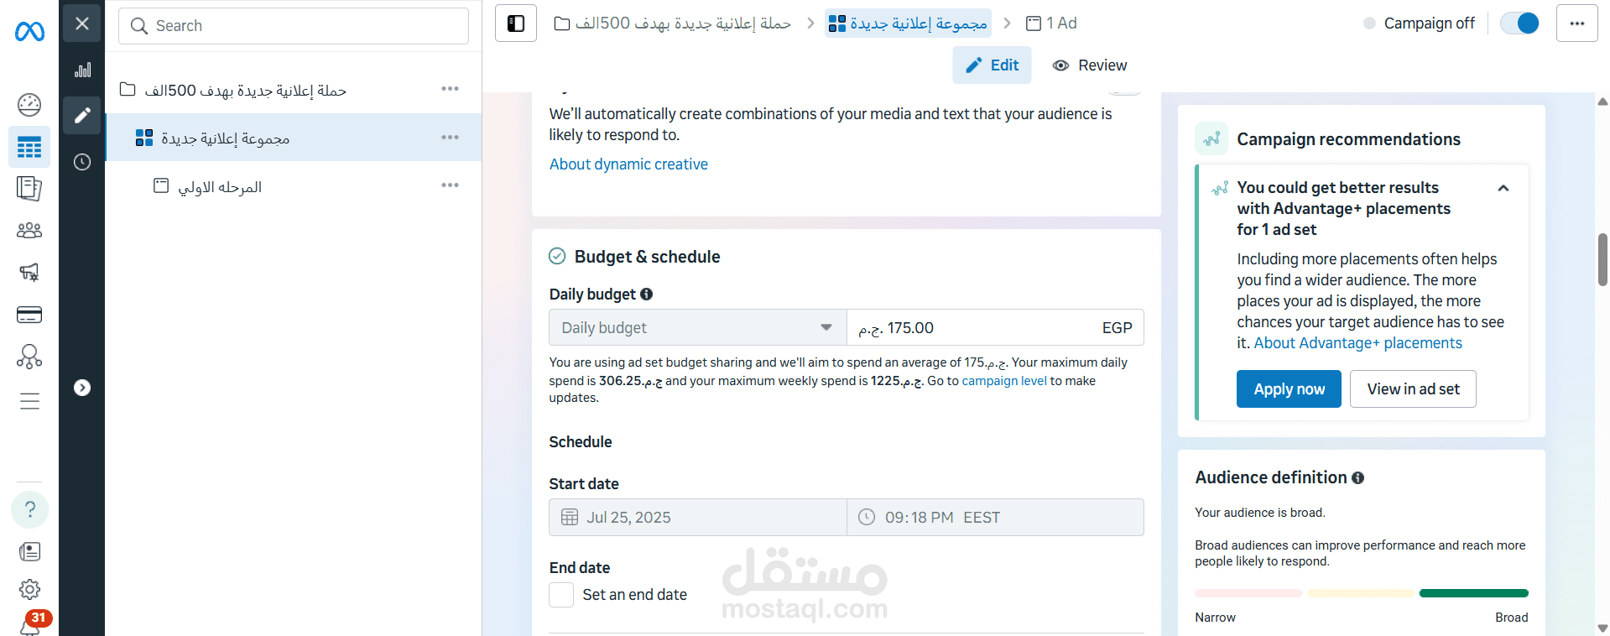
Task: Open the megaphone advertising icon
Action: [29, 272]
